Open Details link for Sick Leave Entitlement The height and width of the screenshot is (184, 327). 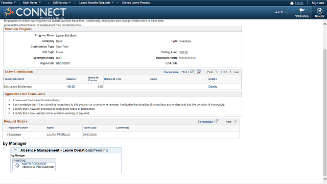tap(213, 86)
